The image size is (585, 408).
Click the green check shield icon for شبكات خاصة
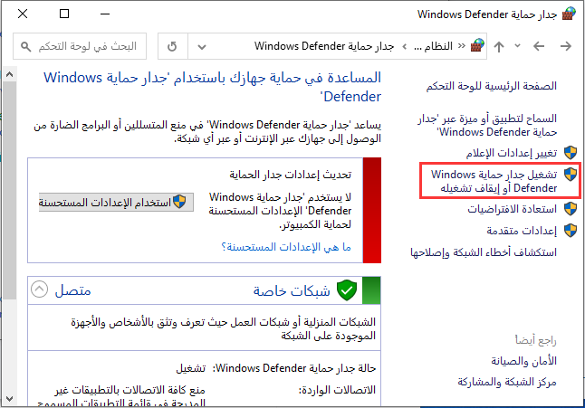point(347,290)
